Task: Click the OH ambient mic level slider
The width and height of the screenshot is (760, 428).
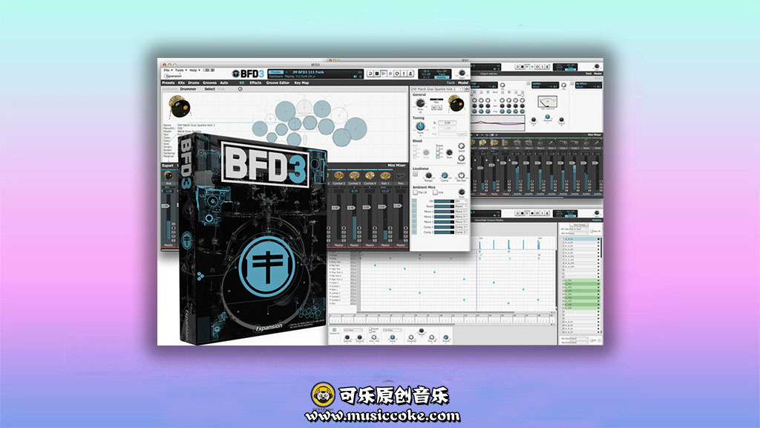Action: (444, 201)
